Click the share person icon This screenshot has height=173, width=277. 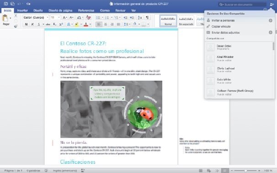click(x=272, y=5)
